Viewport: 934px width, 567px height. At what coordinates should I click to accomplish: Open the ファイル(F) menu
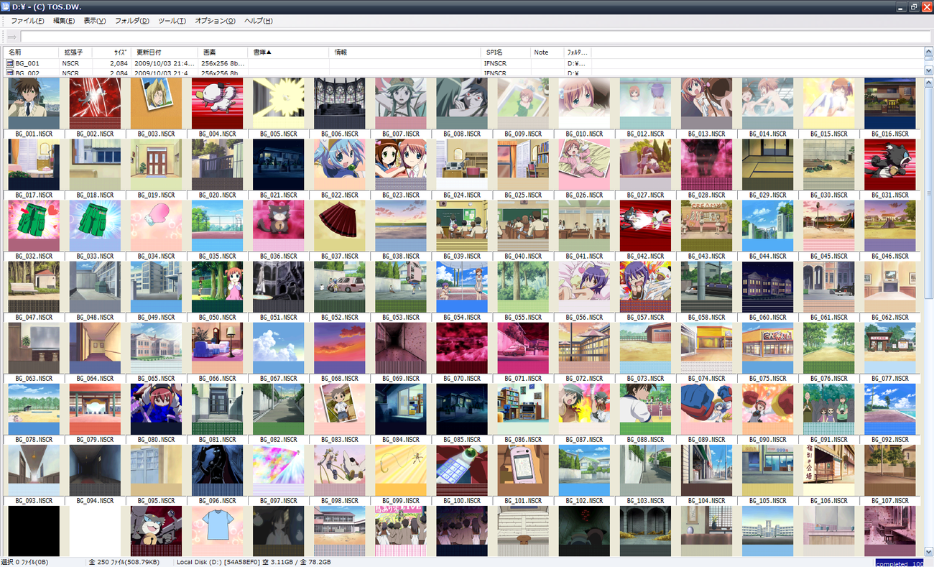[x=27, y=21]
